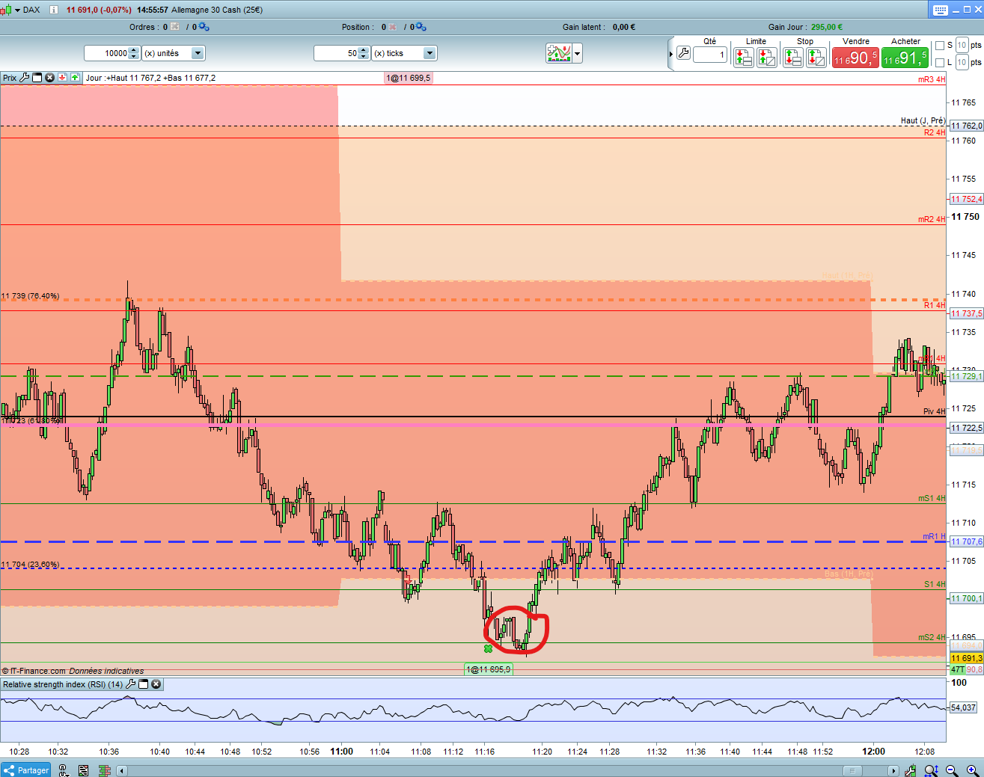
Task: Click the RSI value 54,037 label
Action: click(963, 707)
